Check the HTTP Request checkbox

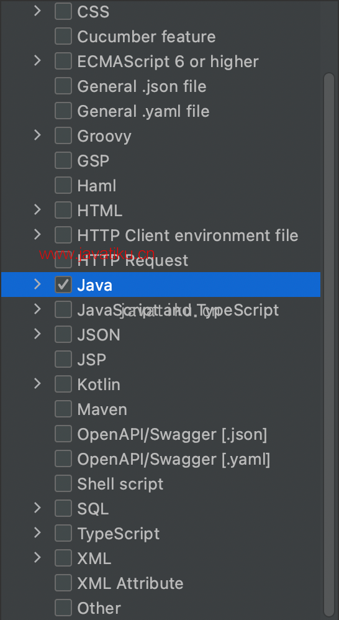point(63,260)
